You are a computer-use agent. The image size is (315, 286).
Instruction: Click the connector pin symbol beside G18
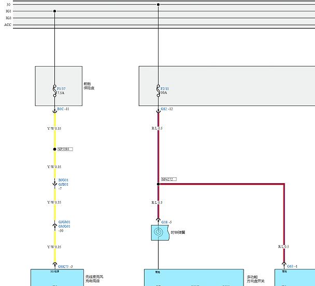tap(159, 220)
